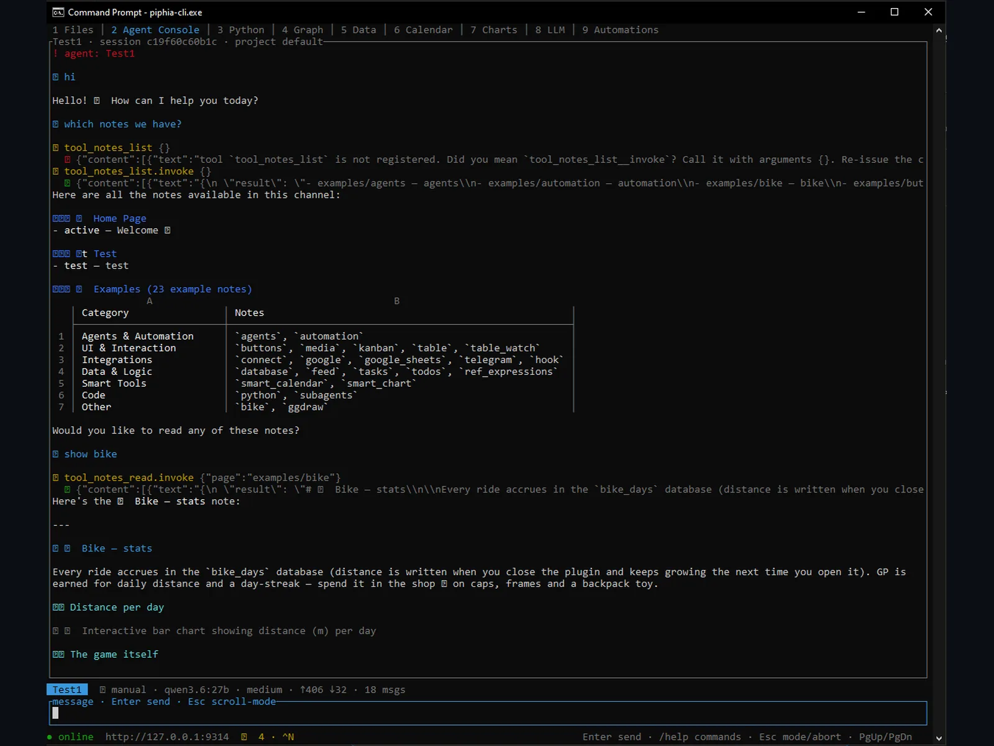
Task: Click 'project default' in header
Action: 279,42
